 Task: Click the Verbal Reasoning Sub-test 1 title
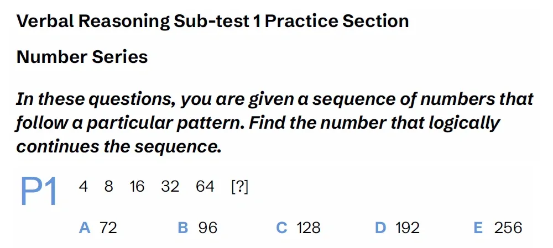tap(213, 21)
